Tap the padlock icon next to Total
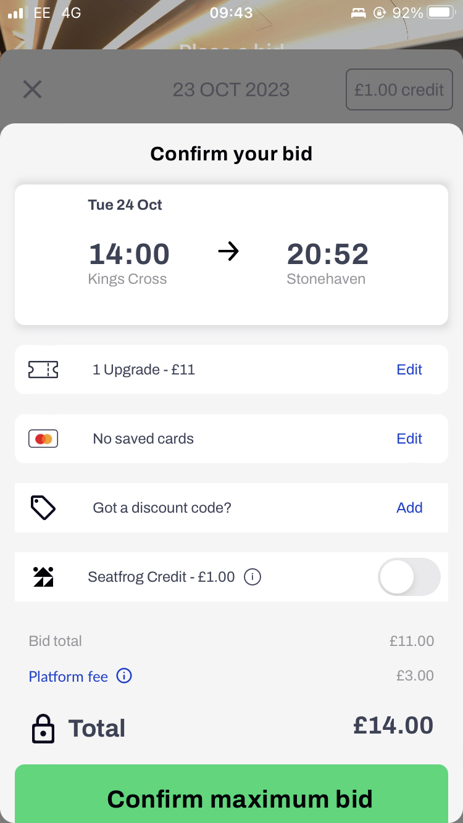The width and height of the screenshot is (463, 823). pyautogui.click(x=43, y=729)
